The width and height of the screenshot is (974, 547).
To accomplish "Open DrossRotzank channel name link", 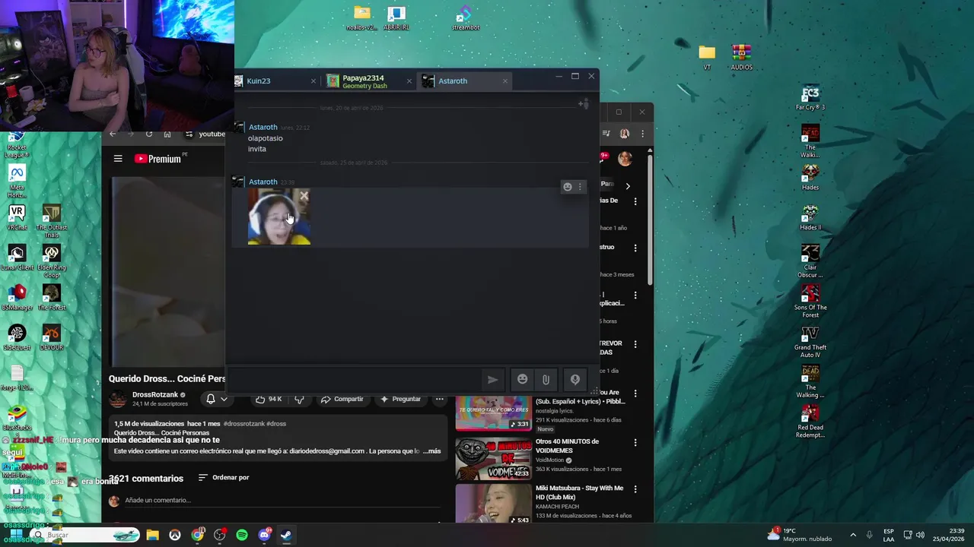I will click(155, 395).
